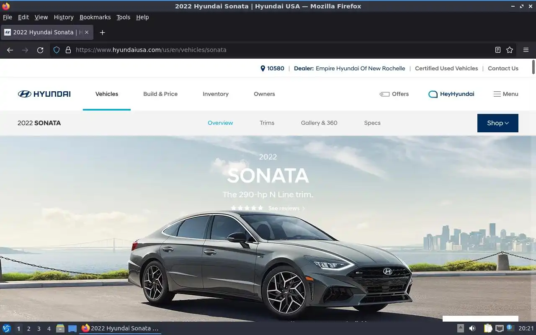The width and height of the screenshot is (536, 335).
Task: Open the taskbar start menu icon
Action: (x=7, y=328)
